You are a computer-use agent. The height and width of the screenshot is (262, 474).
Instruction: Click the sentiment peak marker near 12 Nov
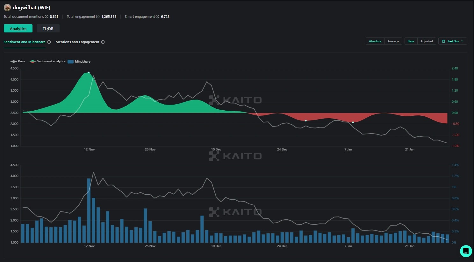(x=89, y=72)
